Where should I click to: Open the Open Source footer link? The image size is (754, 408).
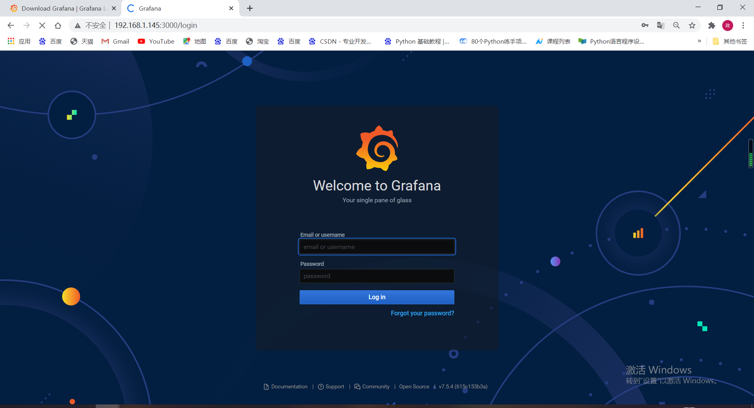(414, 386)
